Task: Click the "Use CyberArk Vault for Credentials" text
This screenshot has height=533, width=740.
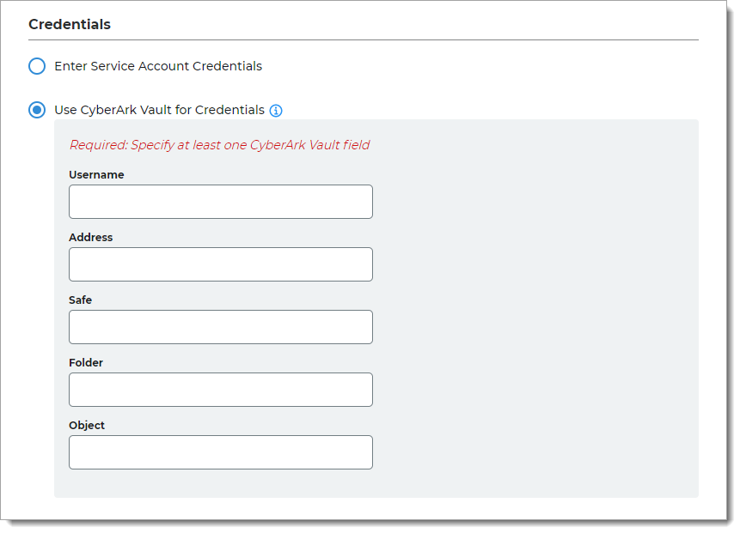Action: 159,110
